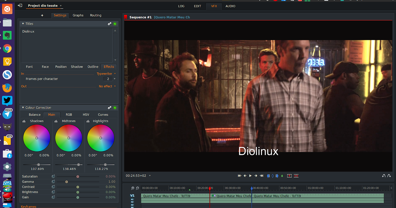Launch Google Chrome from the dock
The width and height of the screenshot is (396, 208).
tap(7, 49)
